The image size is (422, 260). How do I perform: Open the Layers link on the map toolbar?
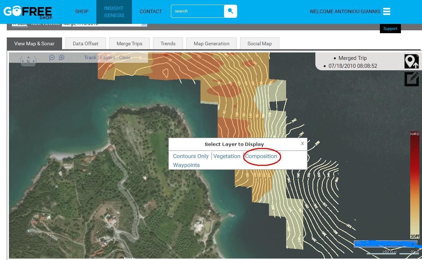108,57
